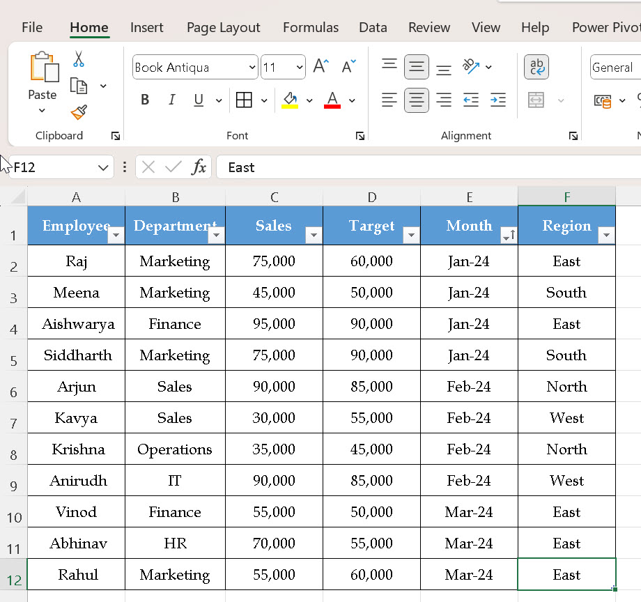Open the Formulas ribbon tab
Viewport: 641px width, 602px height.
[x=310, y=27]
